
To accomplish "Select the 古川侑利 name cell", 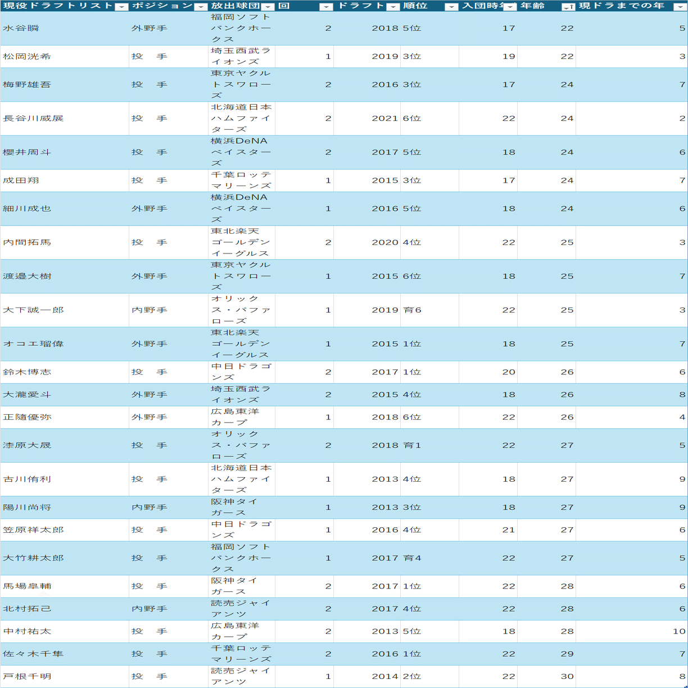I will click(x=65, y=479).
